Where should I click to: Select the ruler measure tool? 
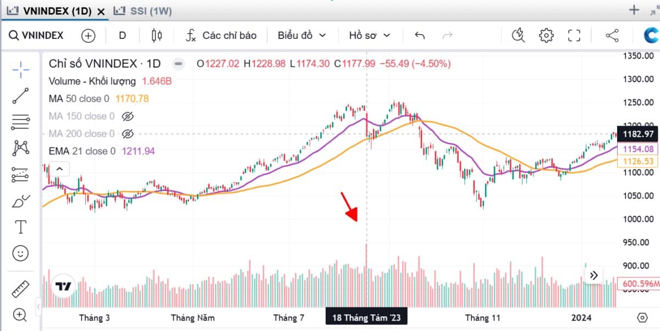click(21, 288)
